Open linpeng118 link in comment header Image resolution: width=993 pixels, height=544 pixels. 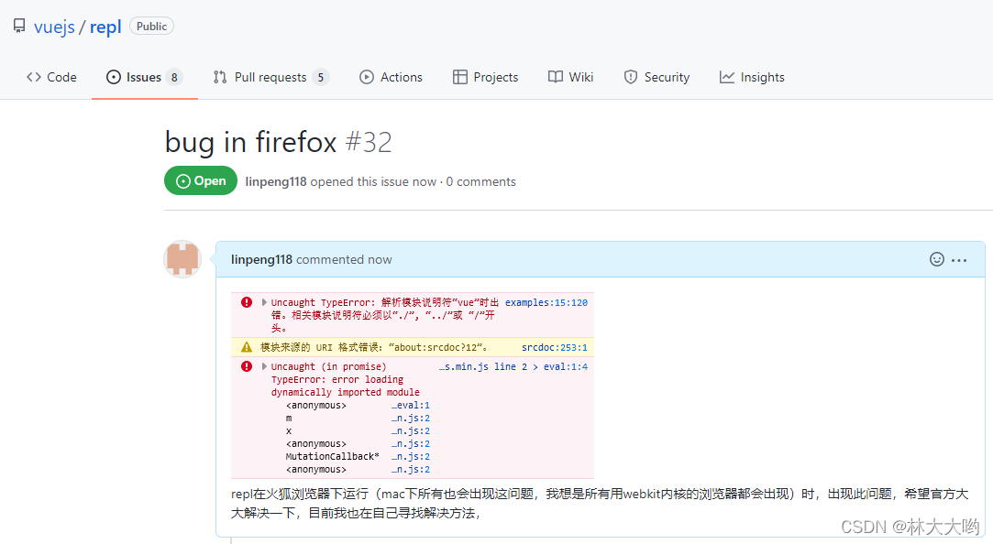coord(261,259)
